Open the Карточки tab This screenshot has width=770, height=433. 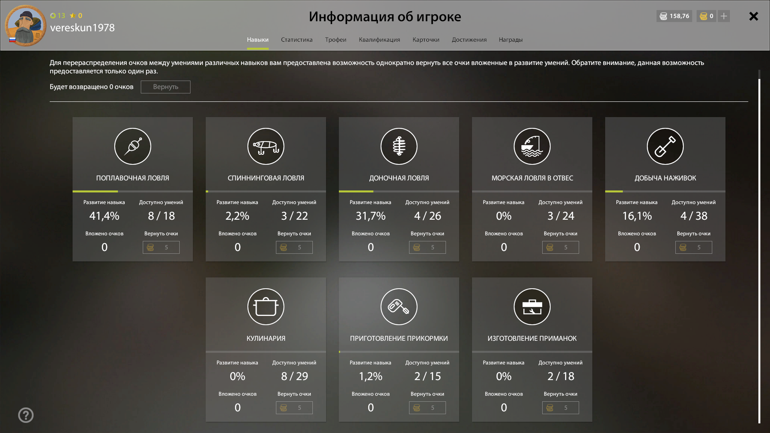click(x=426, y=40)
